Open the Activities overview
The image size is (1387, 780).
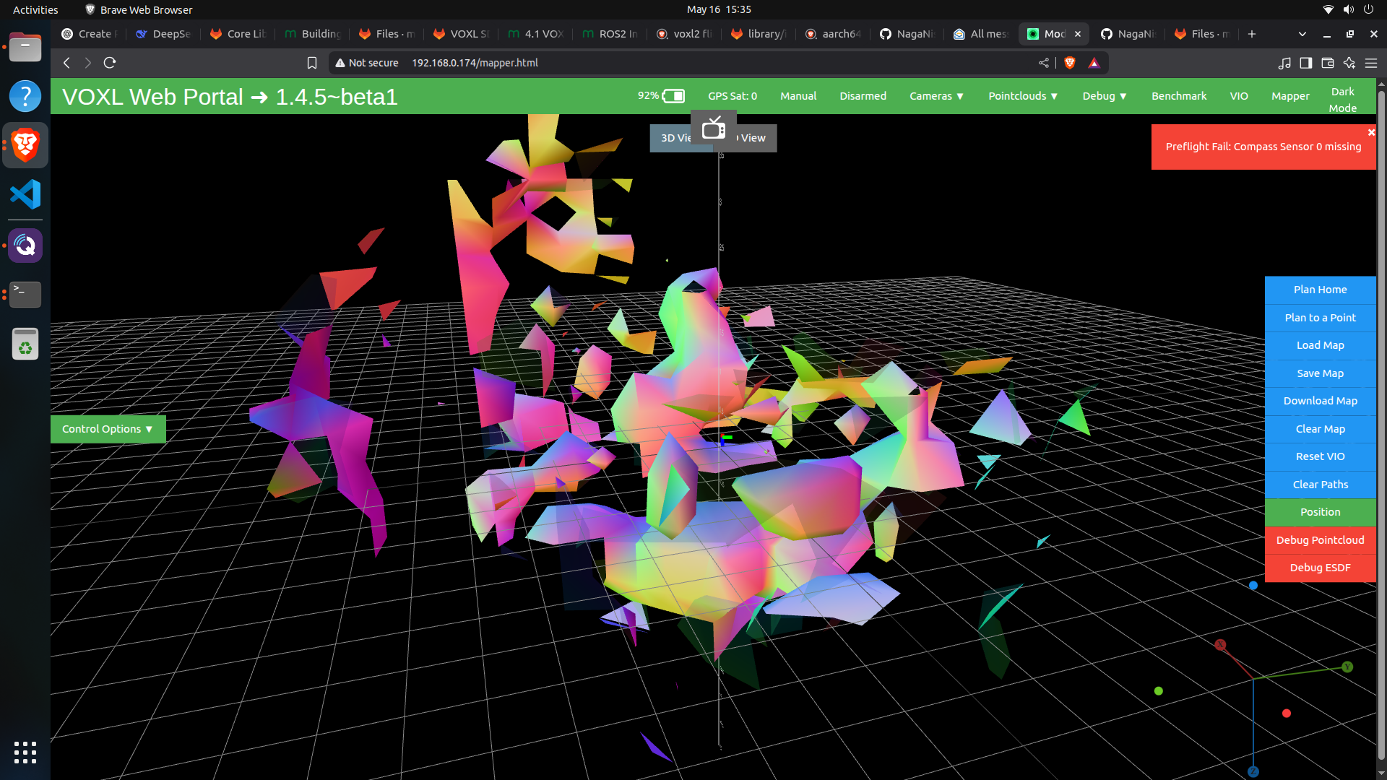tap(35, 9)
